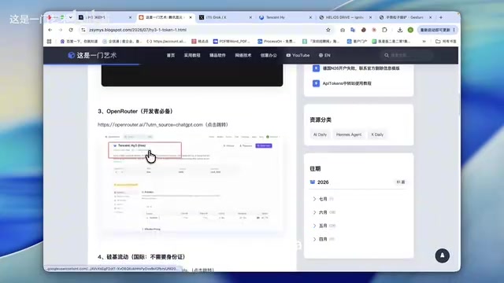This screenshot has width=504, height=283.
Task: Show more bookmarks with the double chevron
Action: [x=424, y=42]
